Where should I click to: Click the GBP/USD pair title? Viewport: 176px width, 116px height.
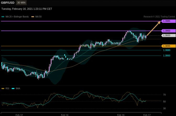click(x=8, y=3)
